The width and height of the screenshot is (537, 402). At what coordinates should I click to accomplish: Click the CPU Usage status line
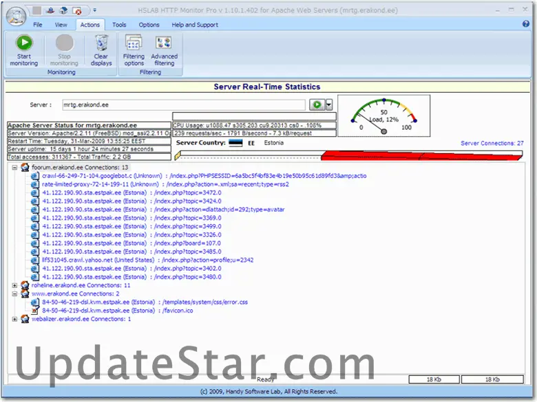pos(254,125)
